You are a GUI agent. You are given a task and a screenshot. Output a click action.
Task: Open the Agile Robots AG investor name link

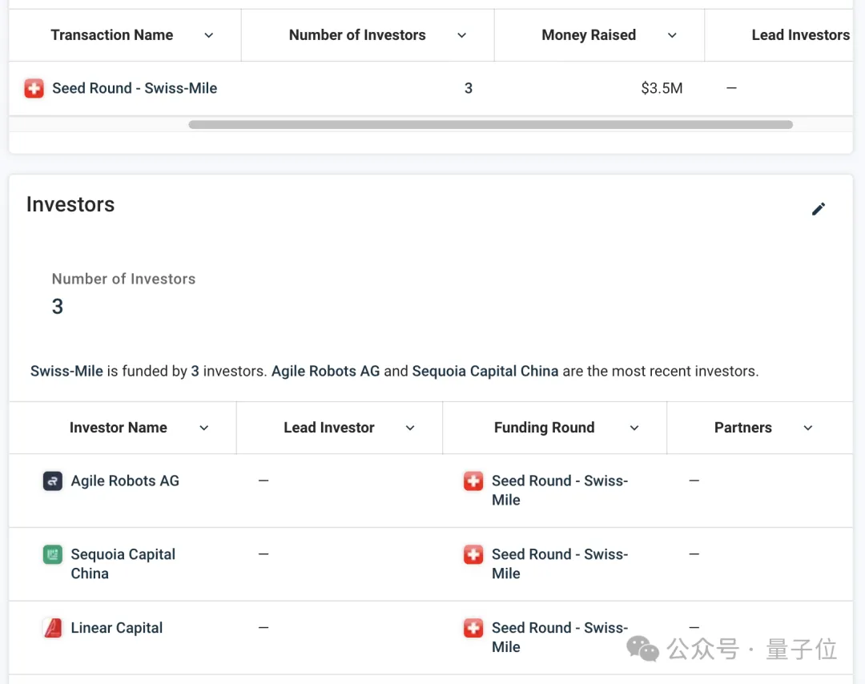(x=125, y=481)
